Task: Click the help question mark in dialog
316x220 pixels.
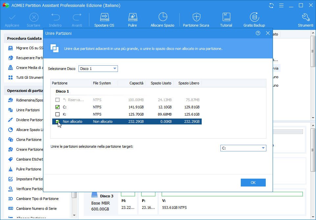Action: (258, 33)
